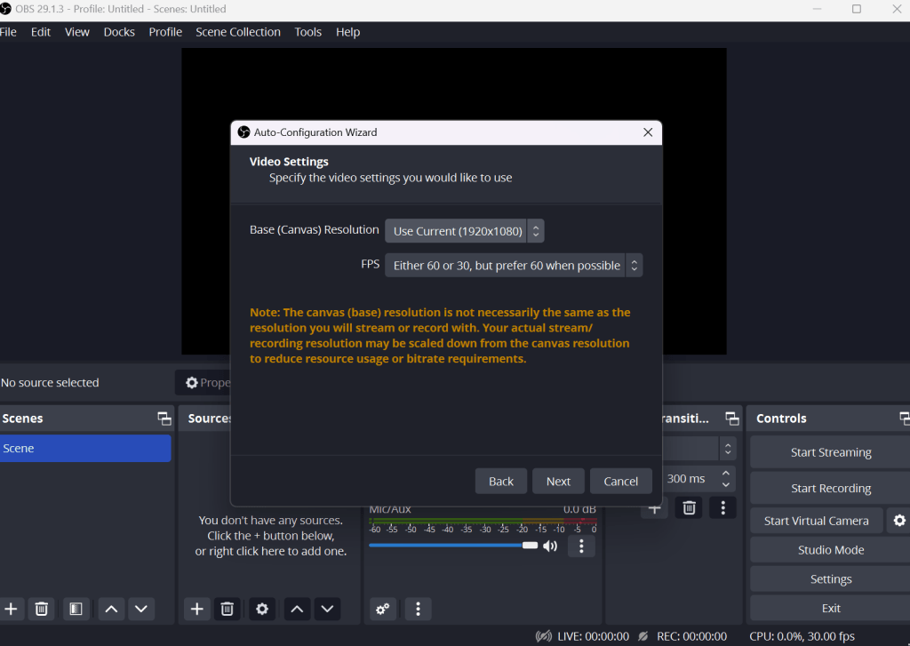Toggle Studio Mode
The image size is (910, 646).
click(831, 550)
